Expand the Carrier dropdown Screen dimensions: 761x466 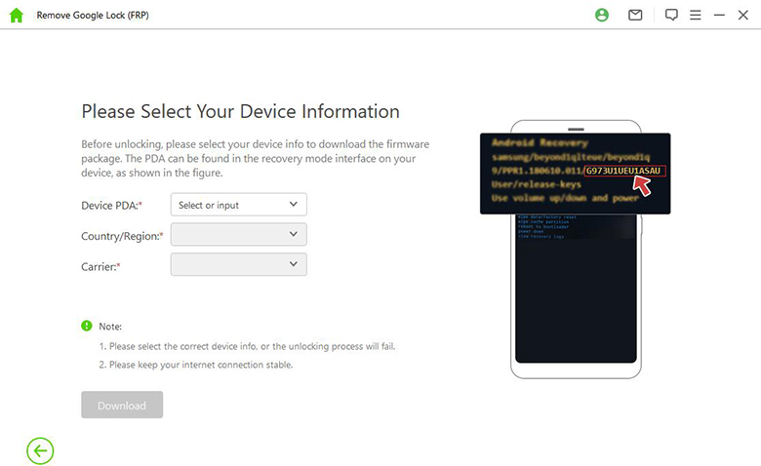click(238, 264)
